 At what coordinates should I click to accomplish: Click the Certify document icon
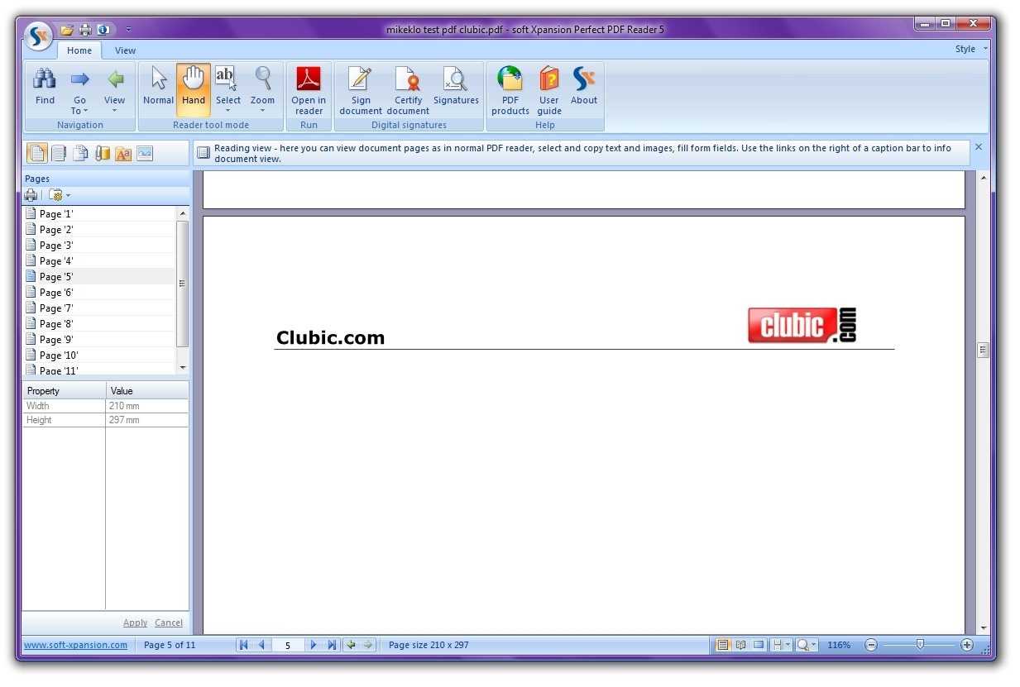point(408,87)
